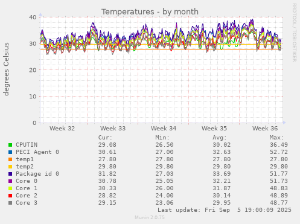Click Package id 0 current value 31.82
This screenshot has width=300, height=224.
[x=107, y=174]
